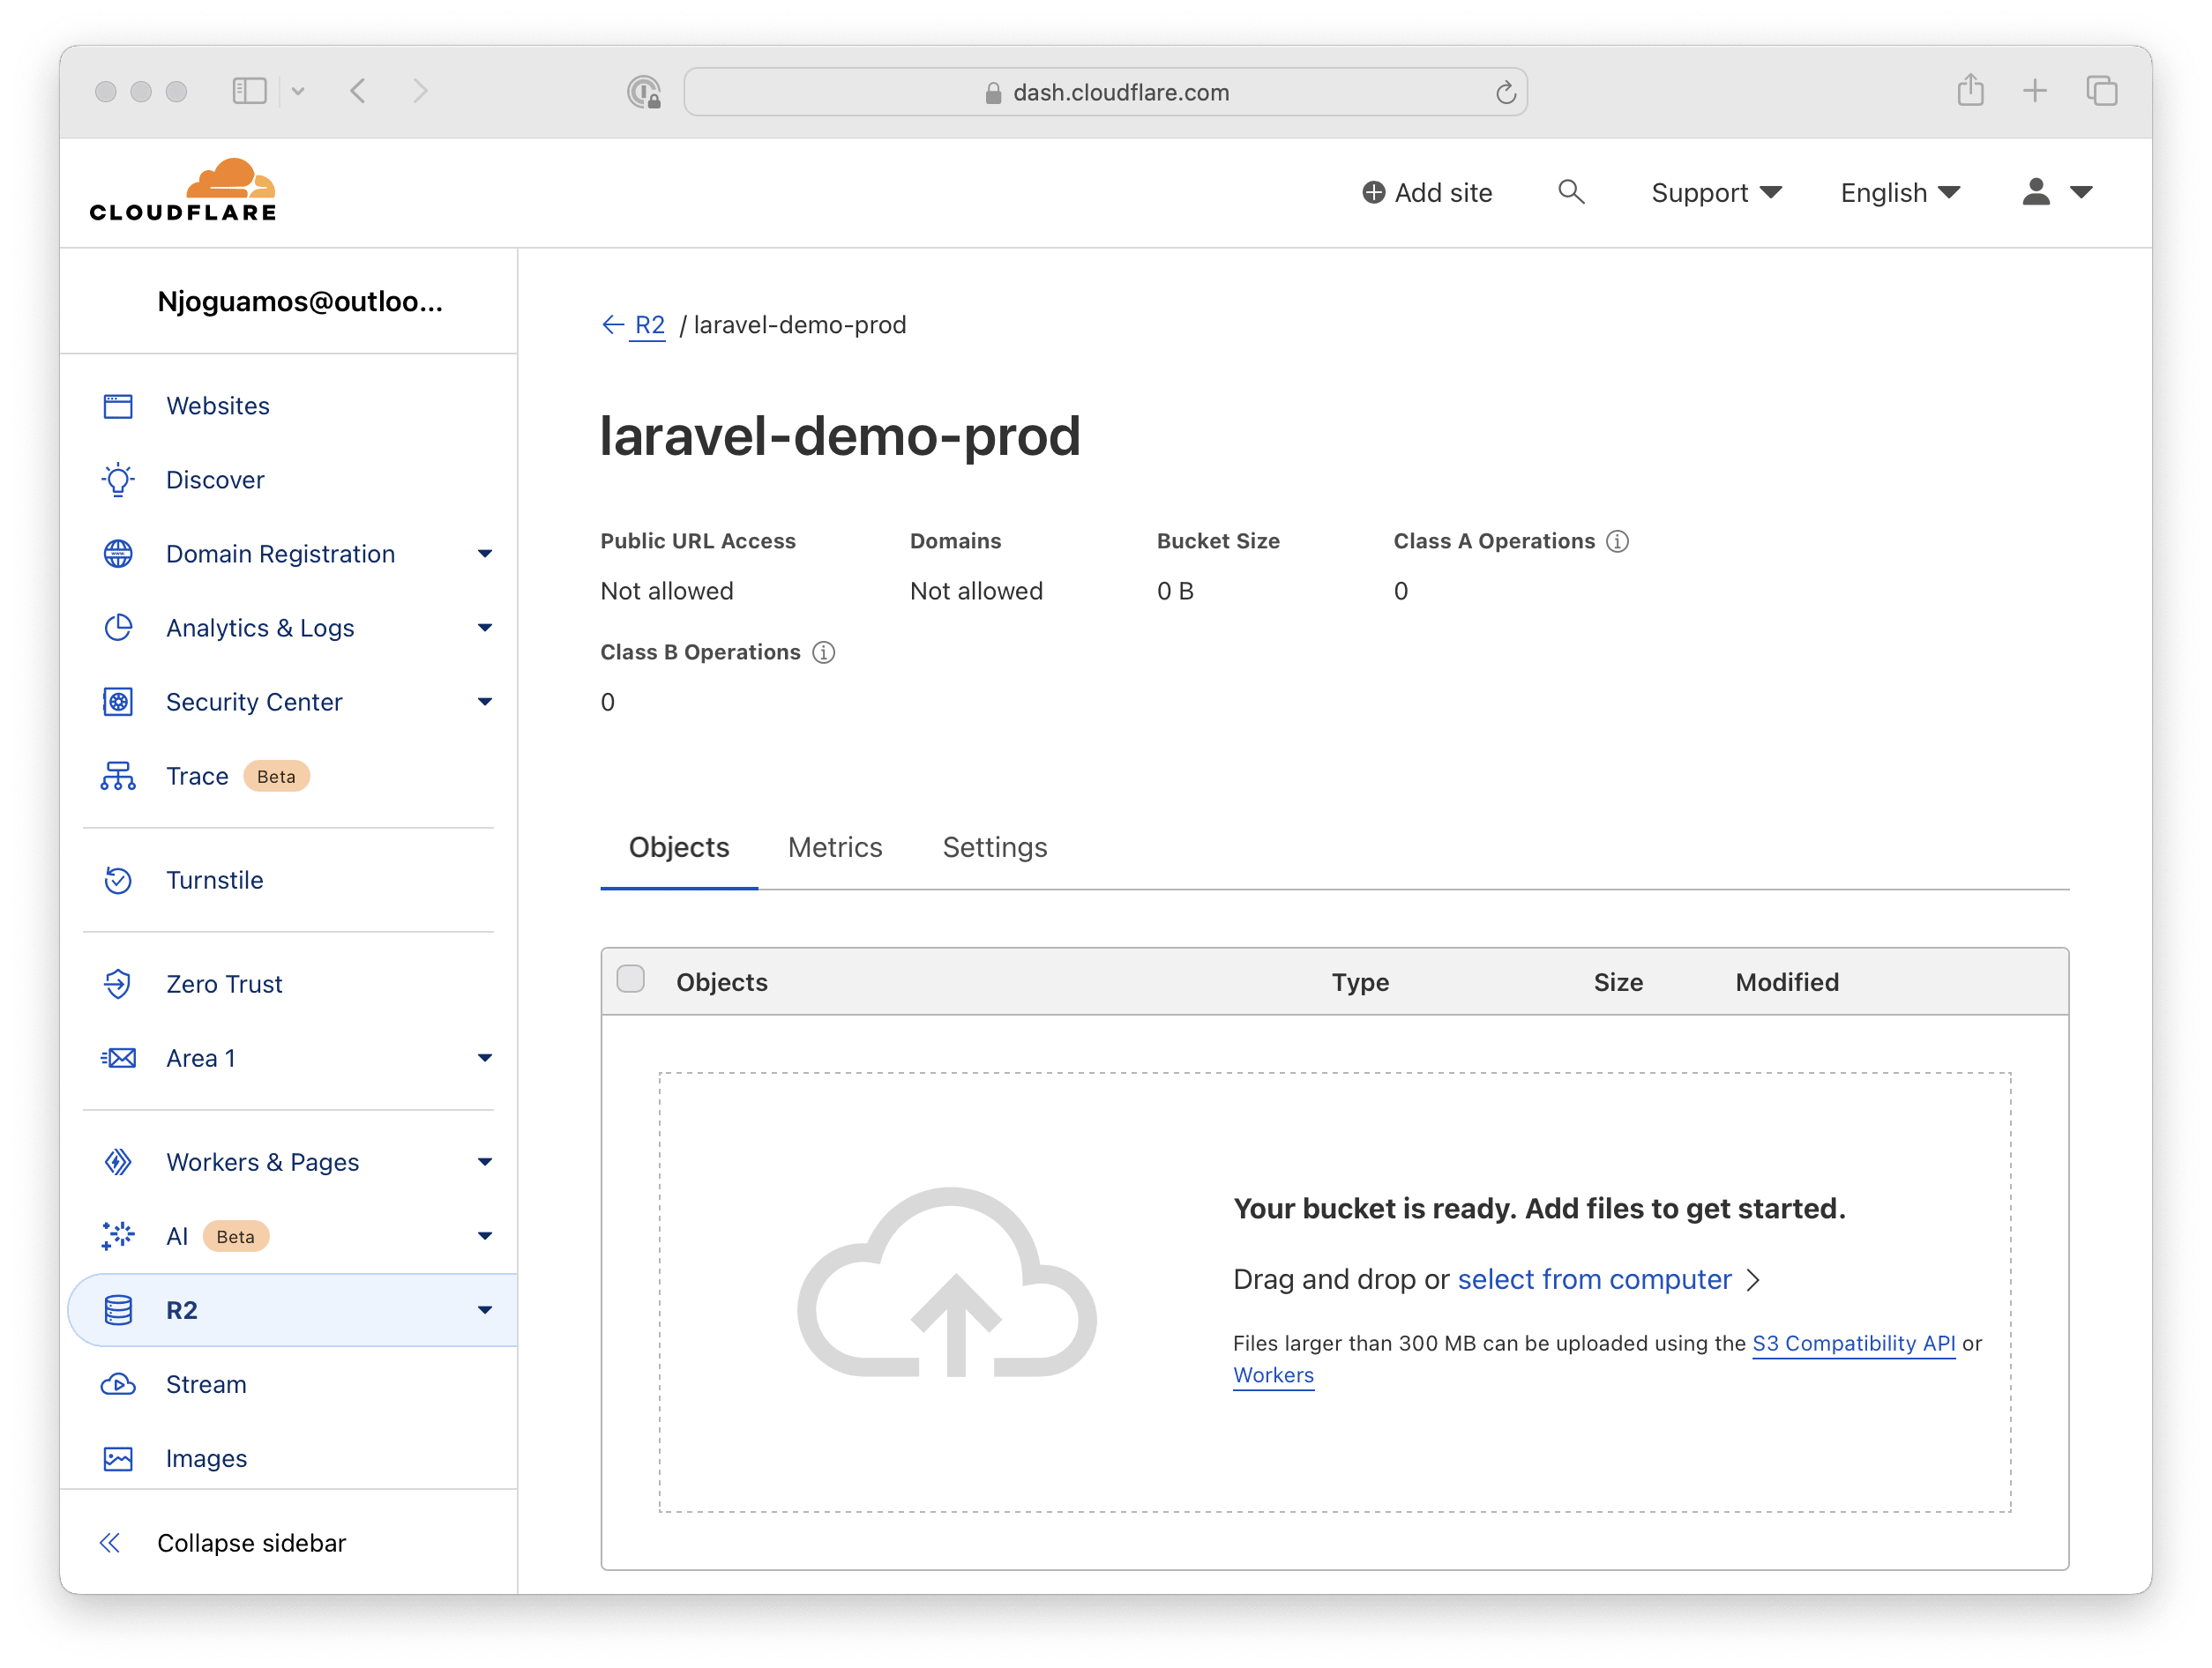Click the Objects column header
2212x1668 pixels.
(722, 981)
